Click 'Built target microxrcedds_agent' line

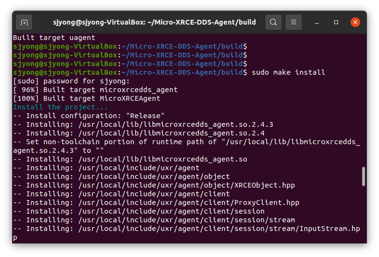(x=95, y=90)
